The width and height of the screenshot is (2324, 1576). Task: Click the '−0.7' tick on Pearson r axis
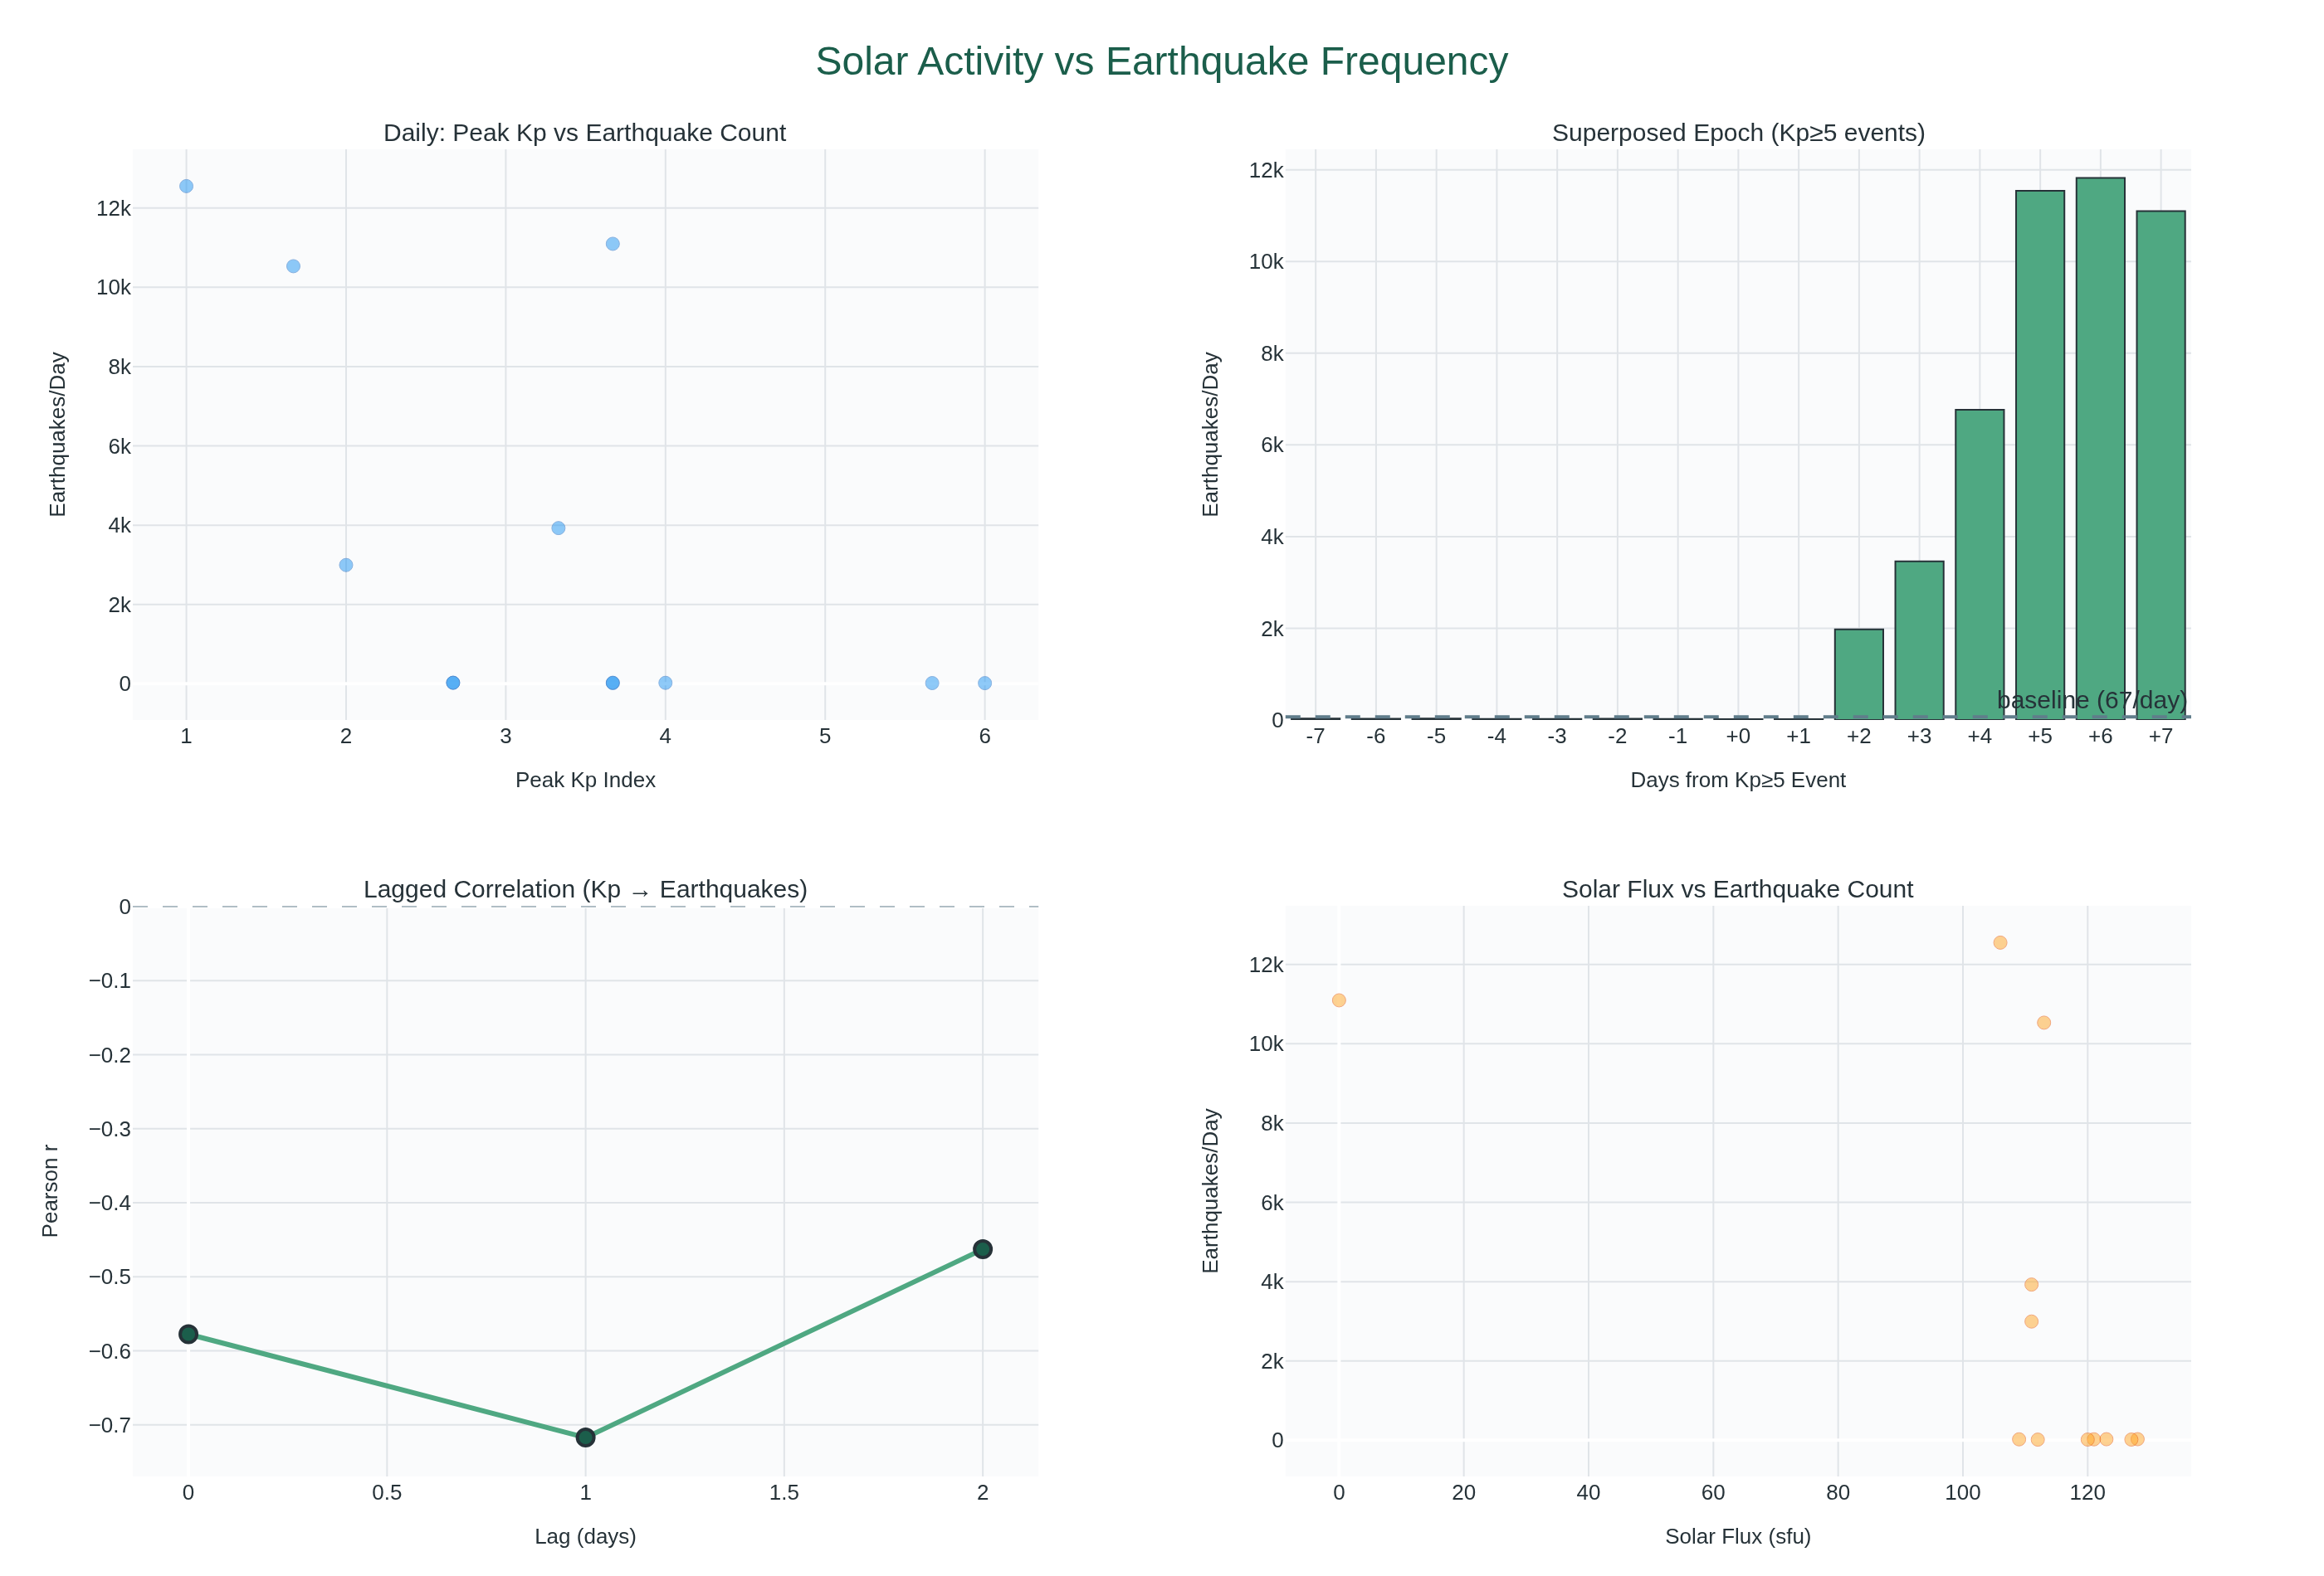(x=109, y=1424)
